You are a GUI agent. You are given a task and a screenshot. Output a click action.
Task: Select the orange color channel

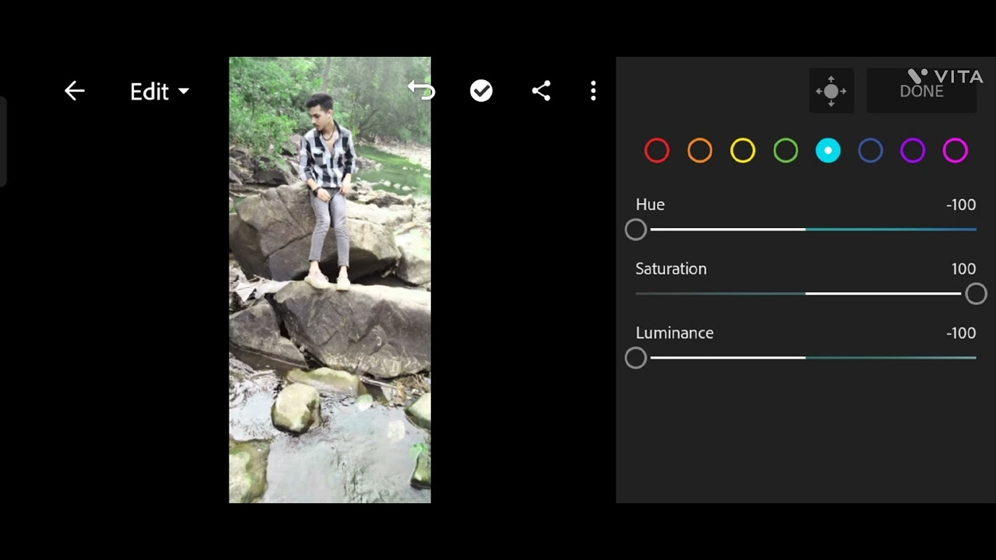tap(700, 150)
